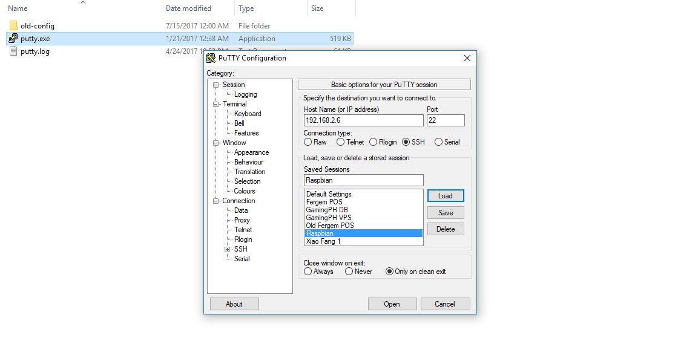Collapse the Session category
This screenshot has width=678, height=358.
(x=215, y=84)
